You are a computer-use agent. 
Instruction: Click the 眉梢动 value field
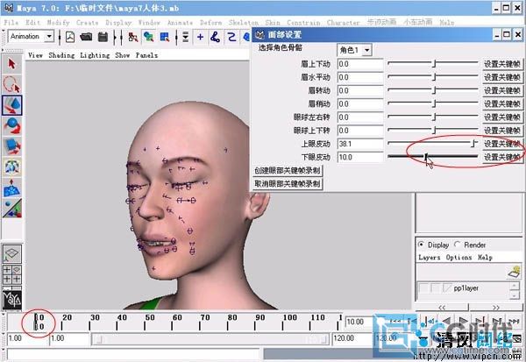coord(360,104)
